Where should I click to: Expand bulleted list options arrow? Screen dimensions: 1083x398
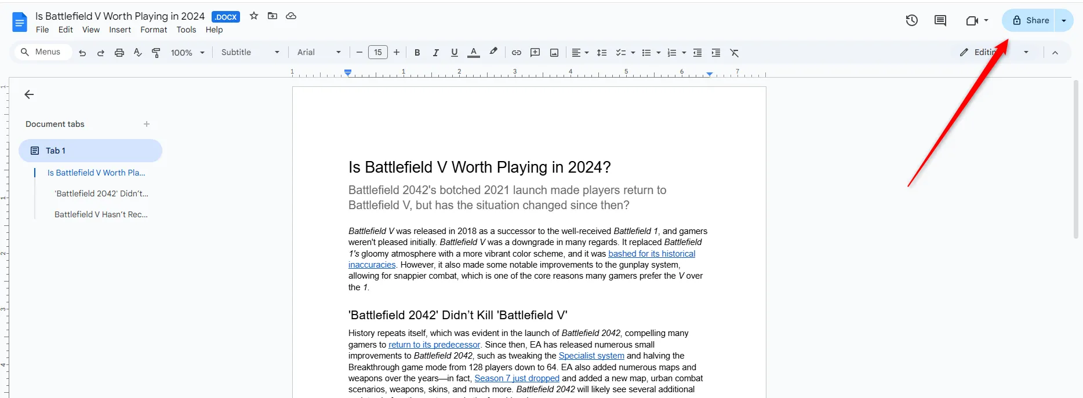point(659,53)
